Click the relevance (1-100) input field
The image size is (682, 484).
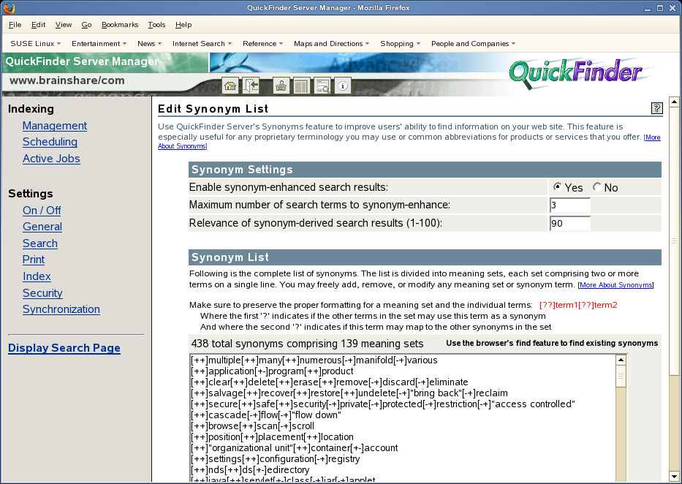click(x=570, y=224)
